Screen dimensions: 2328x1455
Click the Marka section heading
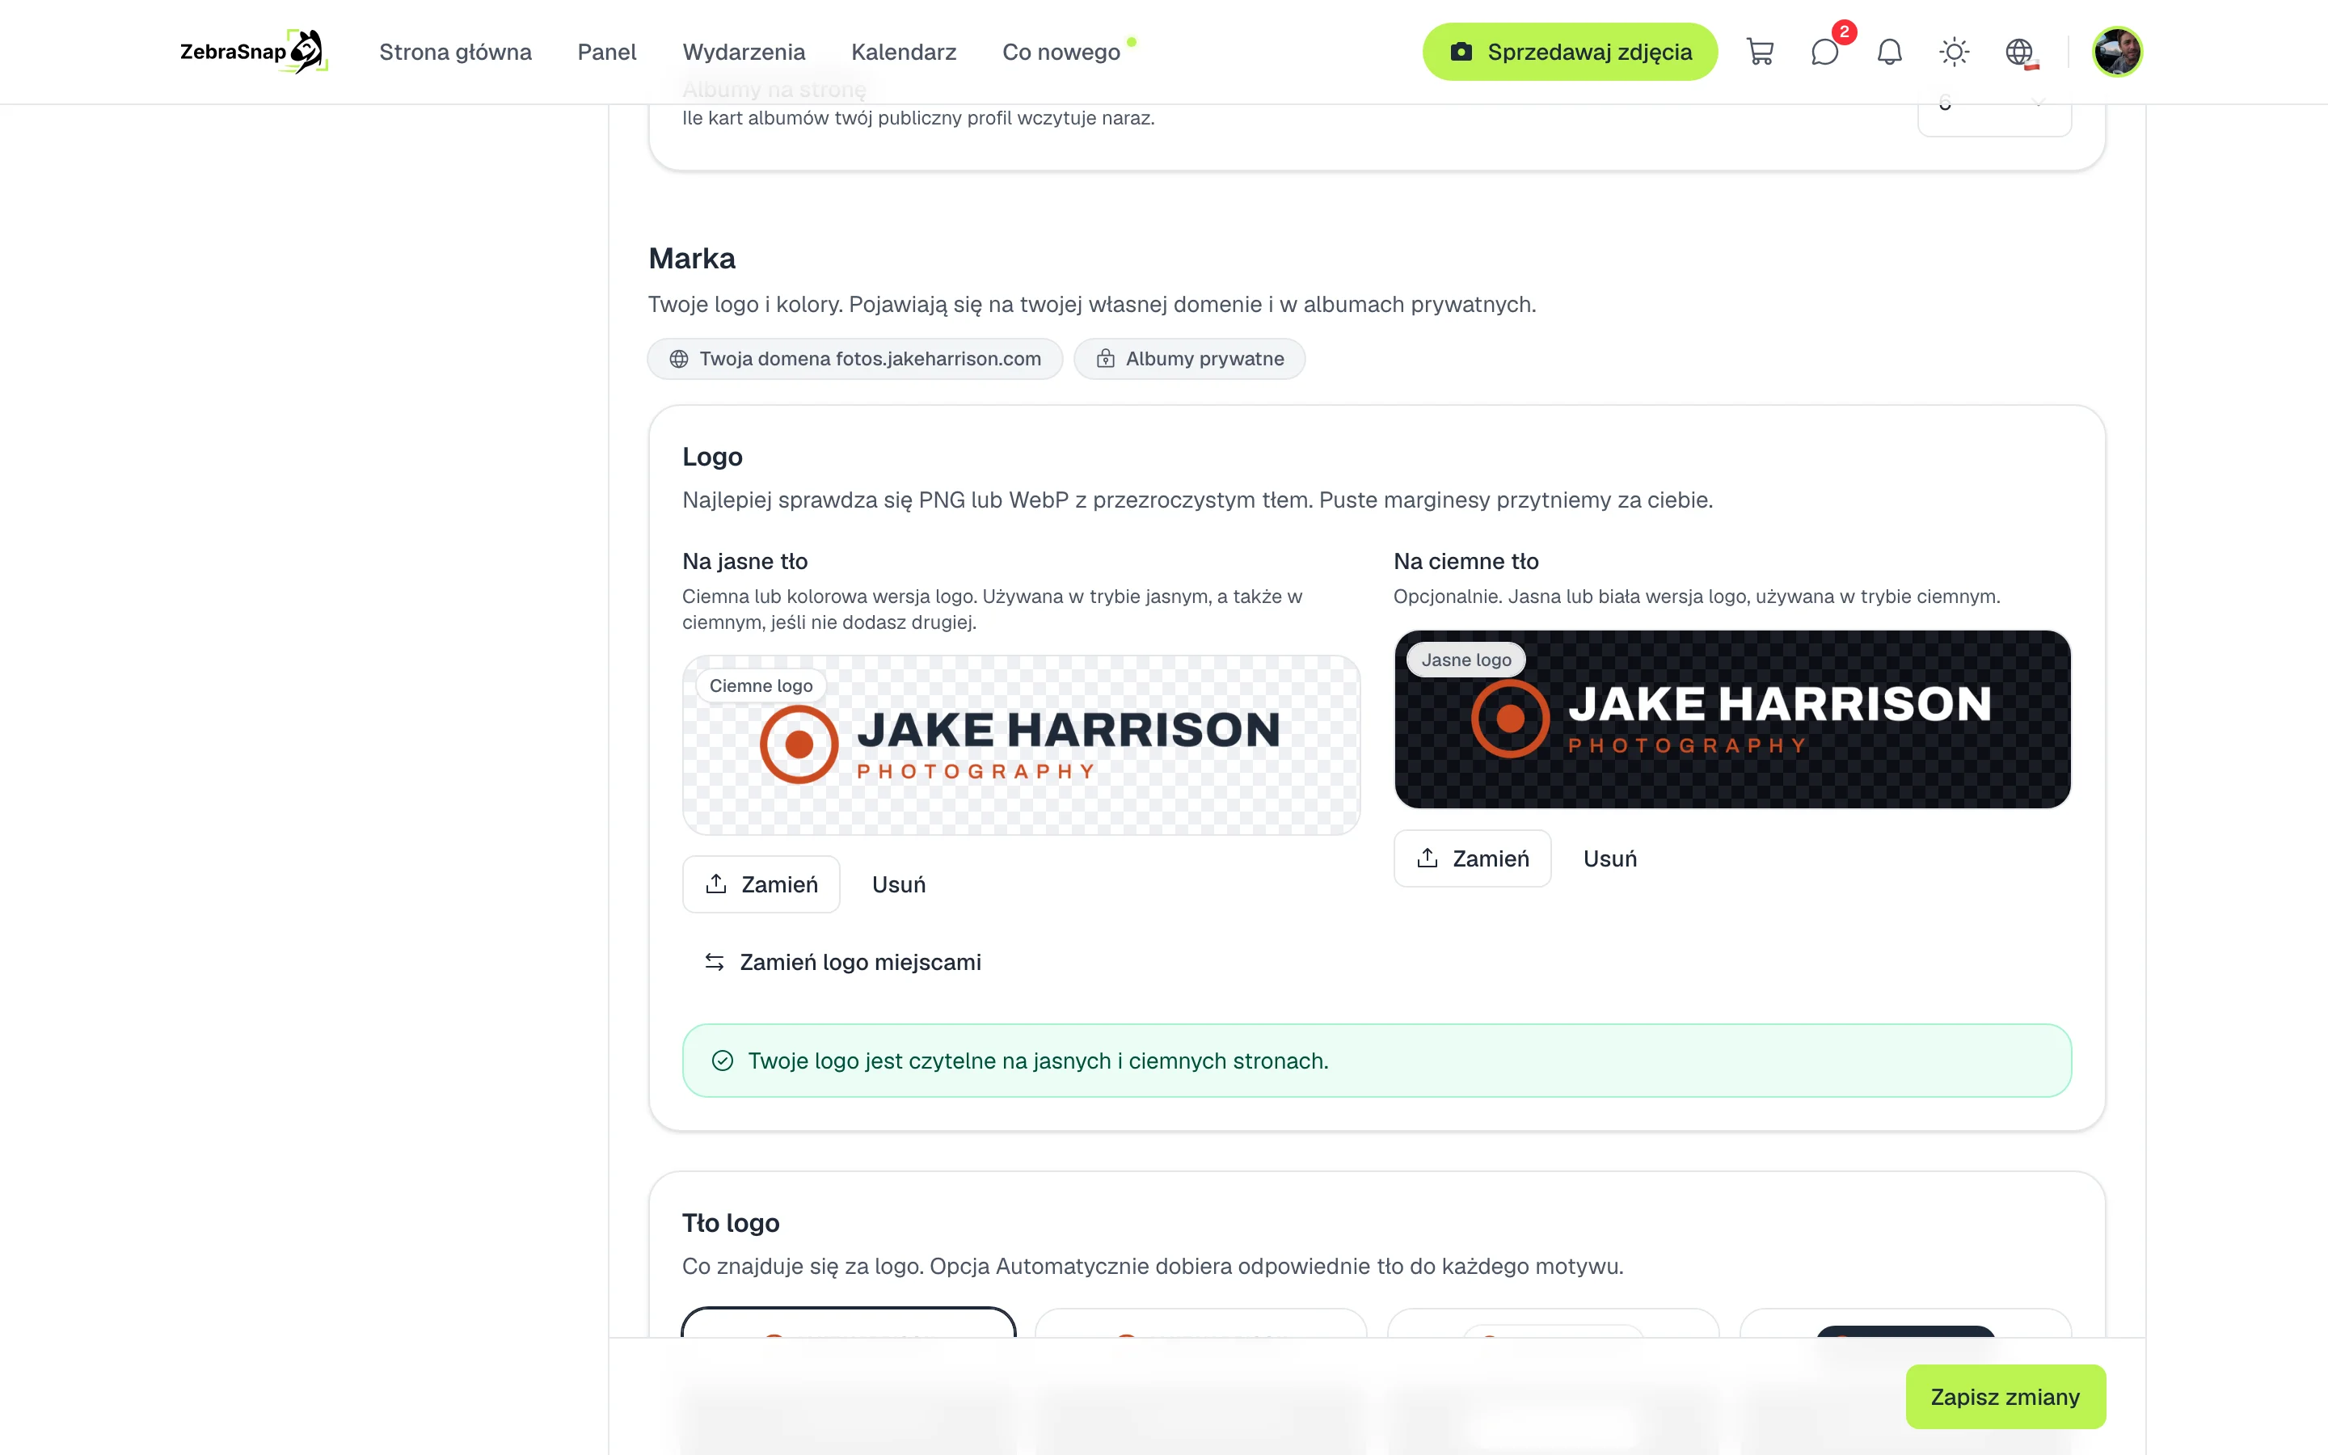click(x=692, y=259)
